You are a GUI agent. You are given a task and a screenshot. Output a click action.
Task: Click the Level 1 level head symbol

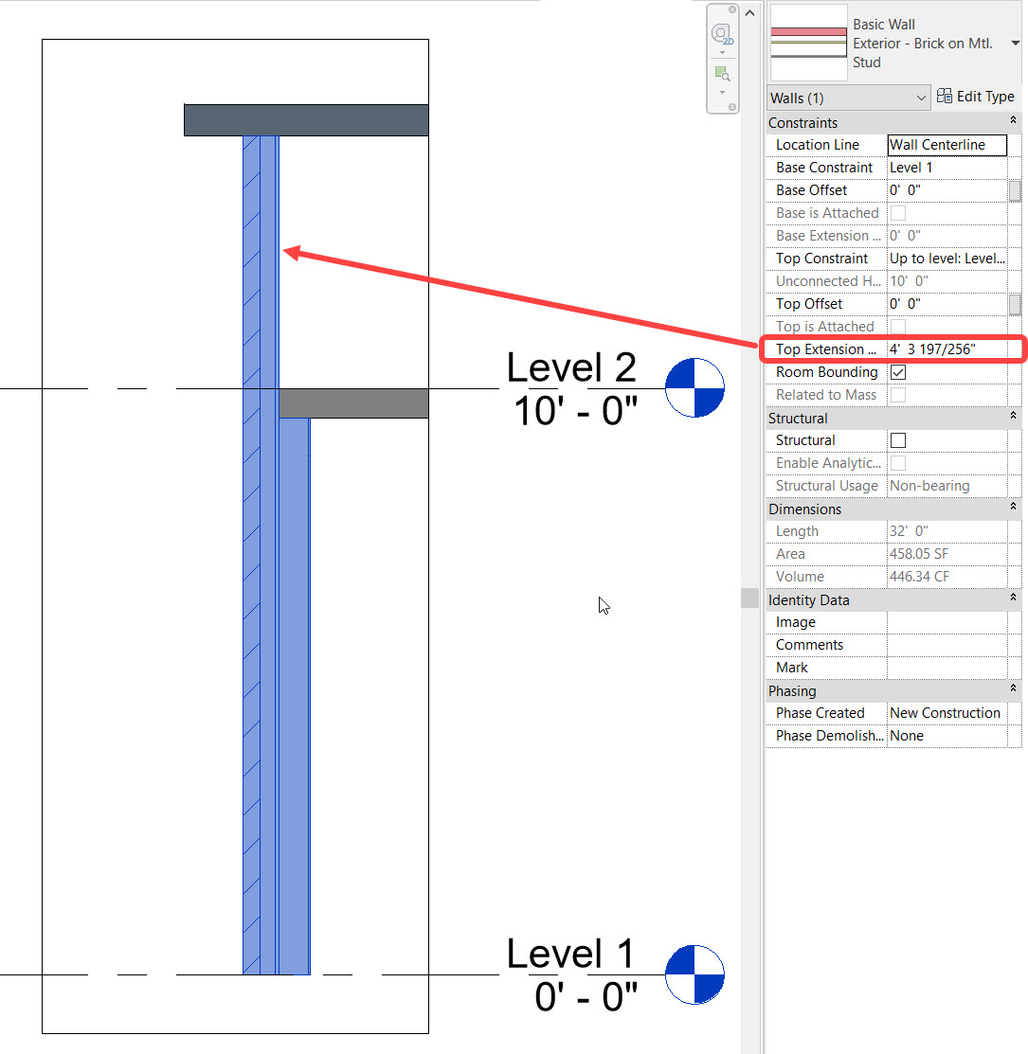click(x=694, y=974)
